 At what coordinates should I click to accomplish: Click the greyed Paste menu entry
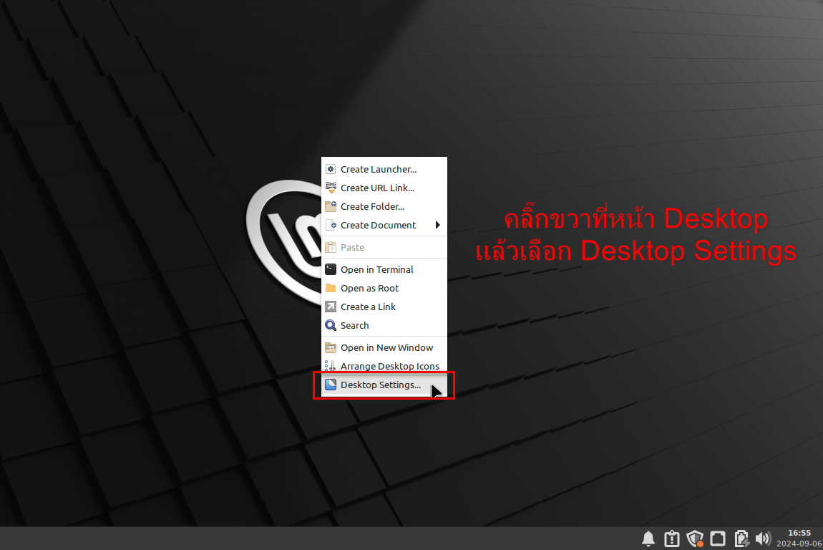[384, 247]
